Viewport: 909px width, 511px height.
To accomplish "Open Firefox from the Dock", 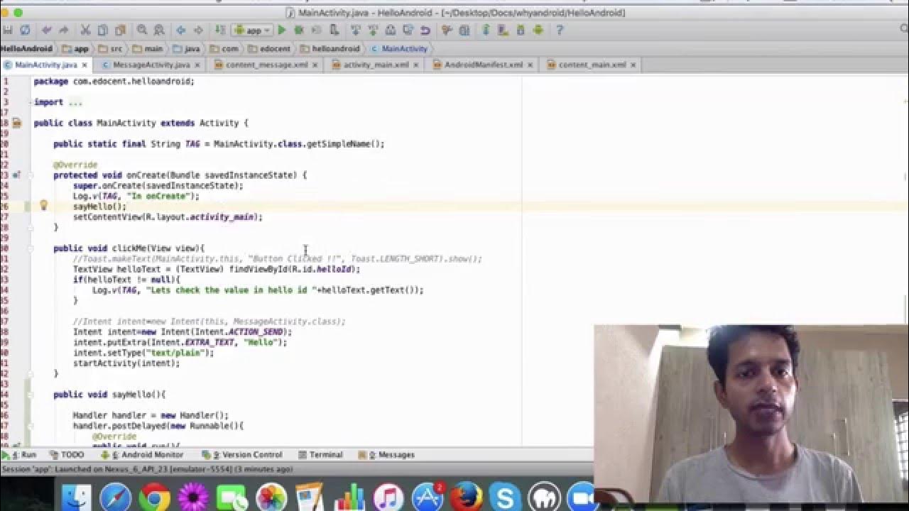I will [467, 498].
